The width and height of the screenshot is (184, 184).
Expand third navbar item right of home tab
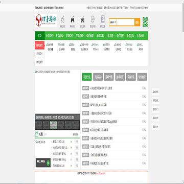(70, 36)
